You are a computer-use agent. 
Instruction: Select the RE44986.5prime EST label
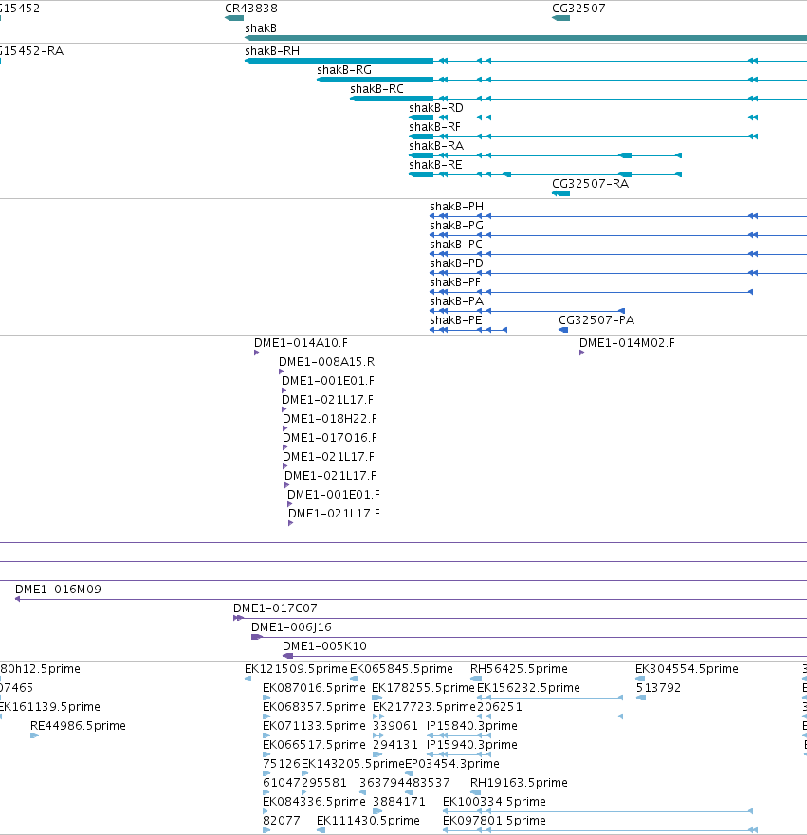[78, 726]
